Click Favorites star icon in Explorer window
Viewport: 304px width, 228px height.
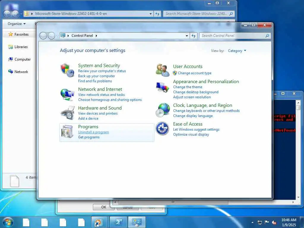point(11,34)
